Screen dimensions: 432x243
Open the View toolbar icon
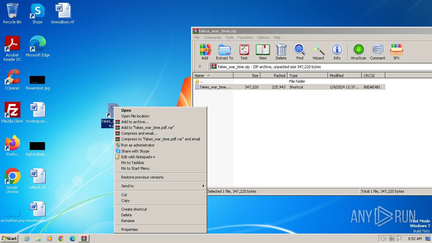[263, 52]
